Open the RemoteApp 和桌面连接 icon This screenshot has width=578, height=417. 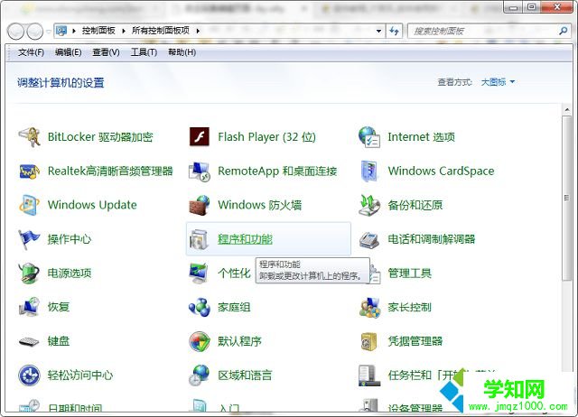[x=199, y=171]
